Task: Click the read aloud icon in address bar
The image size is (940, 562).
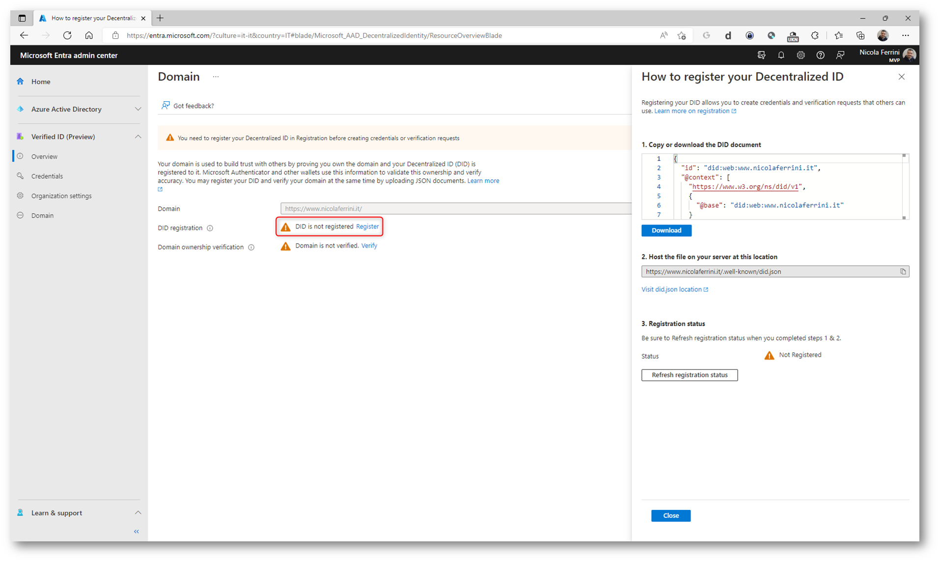Action: (x=664, y=35)
